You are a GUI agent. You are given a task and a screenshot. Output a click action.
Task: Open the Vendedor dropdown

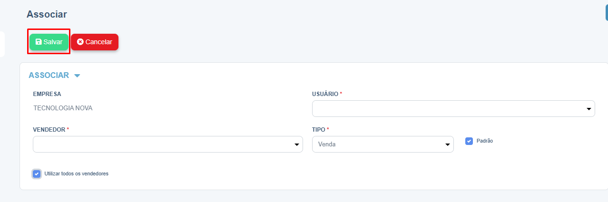168,144
